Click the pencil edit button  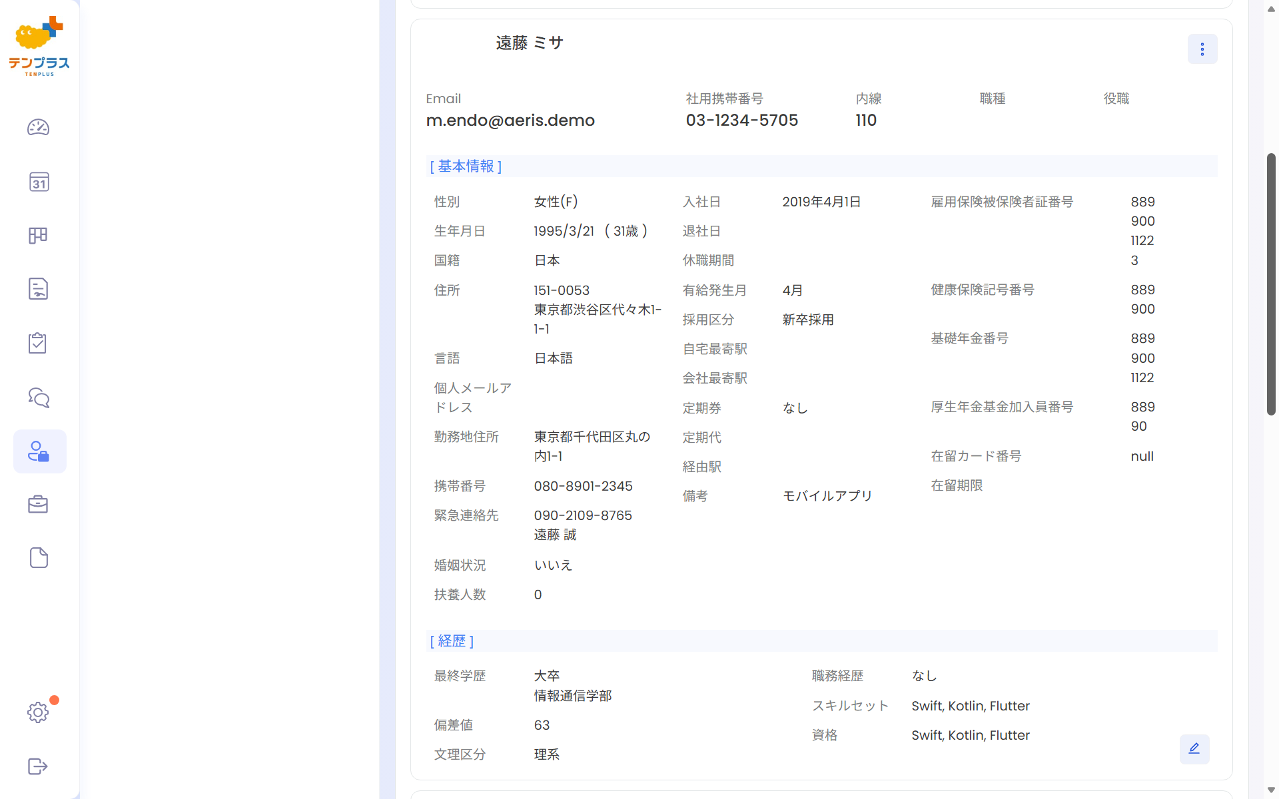point(1194,748)
